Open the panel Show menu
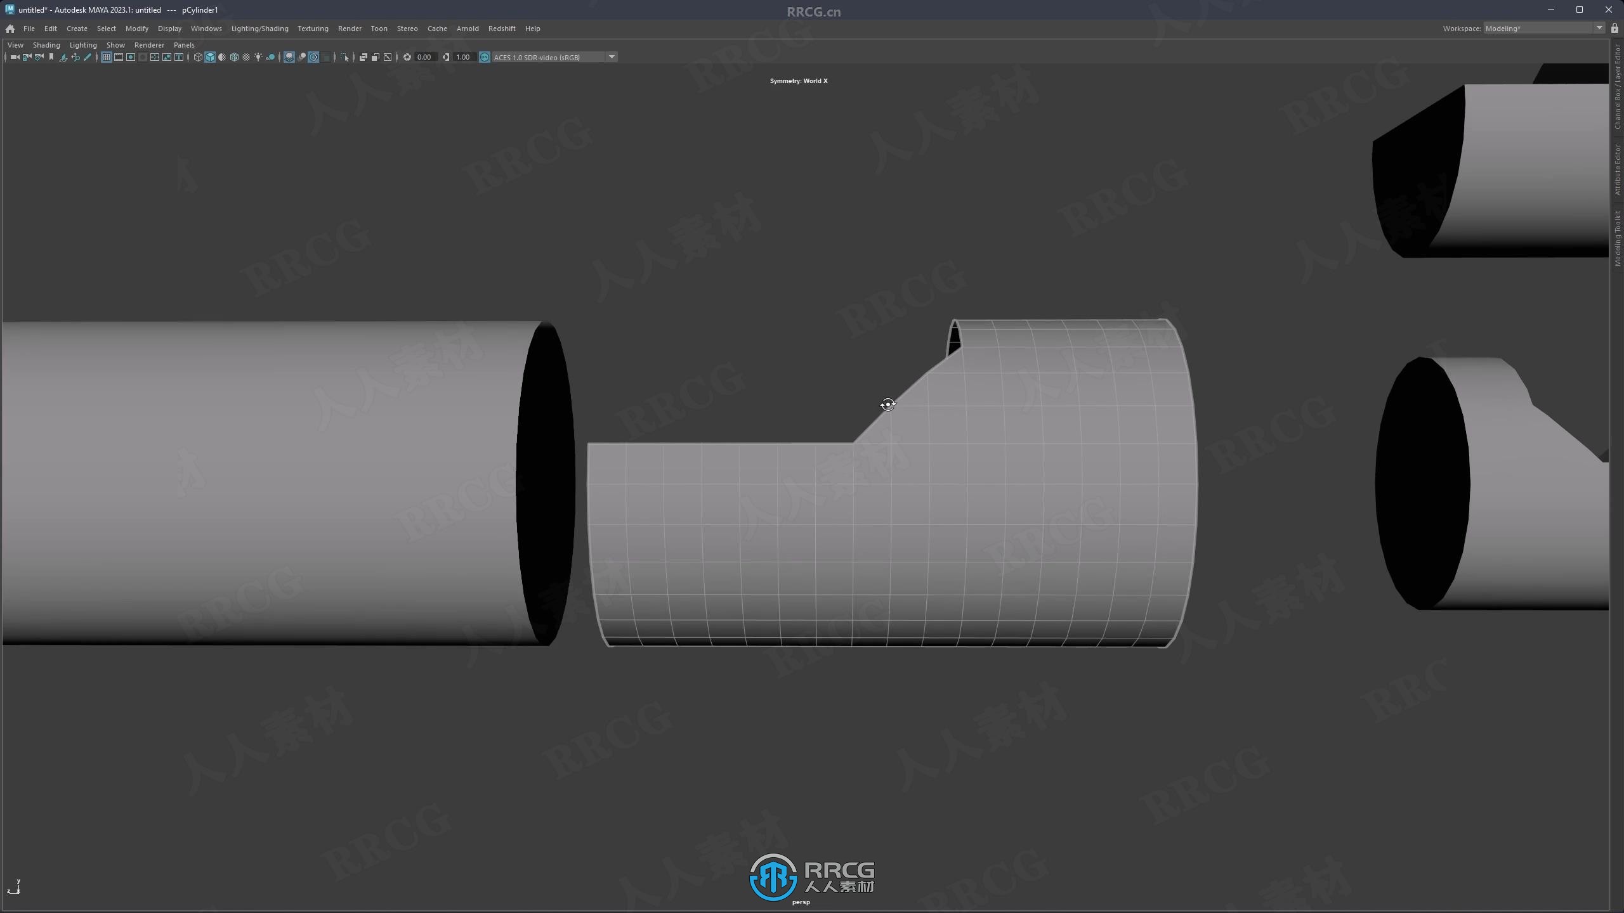This screenshot has width=1624, height=913. click(x=115, y=45)
